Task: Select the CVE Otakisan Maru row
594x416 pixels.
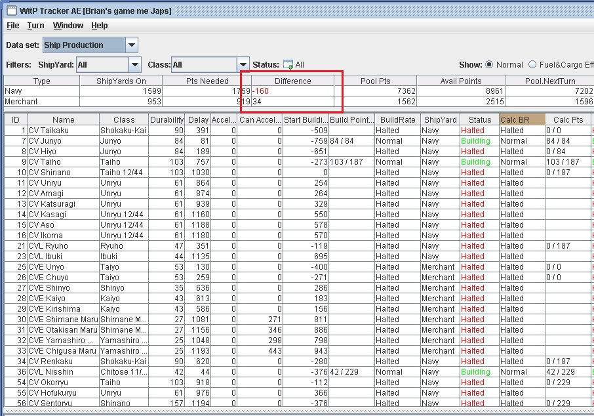Action: [x=299, y=330]
